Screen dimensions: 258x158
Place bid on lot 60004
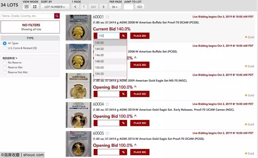pos(140,123)
